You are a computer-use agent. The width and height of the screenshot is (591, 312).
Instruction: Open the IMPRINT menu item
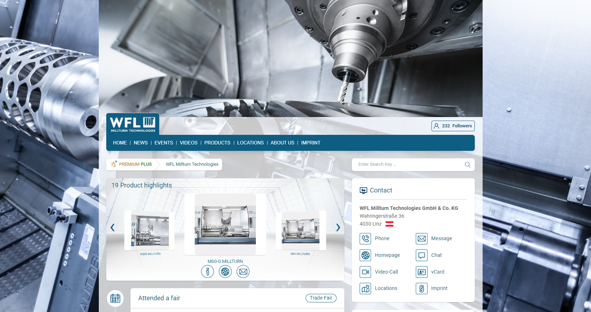tap(311, 143)
